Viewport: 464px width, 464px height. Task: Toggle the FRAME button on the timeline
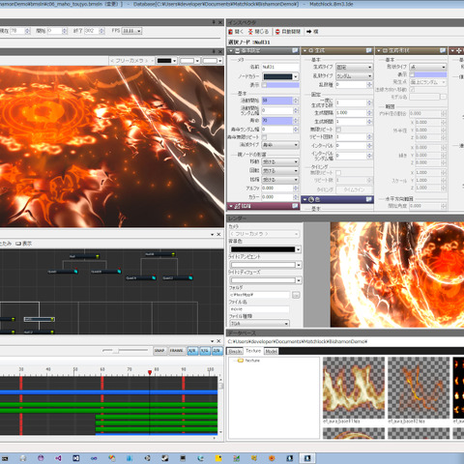pos(176,351)
